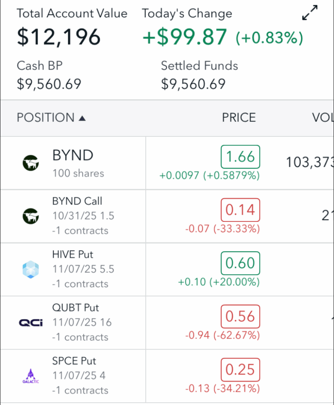The image size is (334, 405).
Task: Tap the Total Account Value amount
Action: click(x=59, y=36)
